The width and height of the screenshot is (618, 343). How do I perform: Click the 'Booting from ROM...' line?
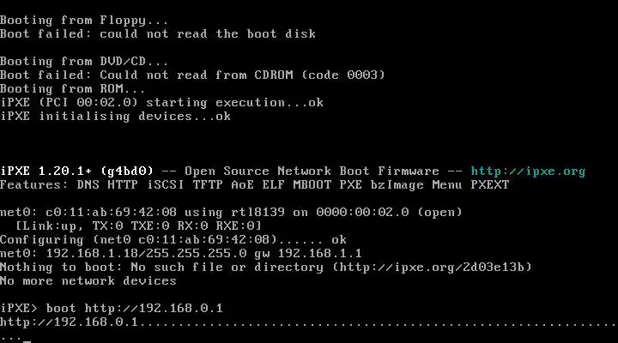72,88
